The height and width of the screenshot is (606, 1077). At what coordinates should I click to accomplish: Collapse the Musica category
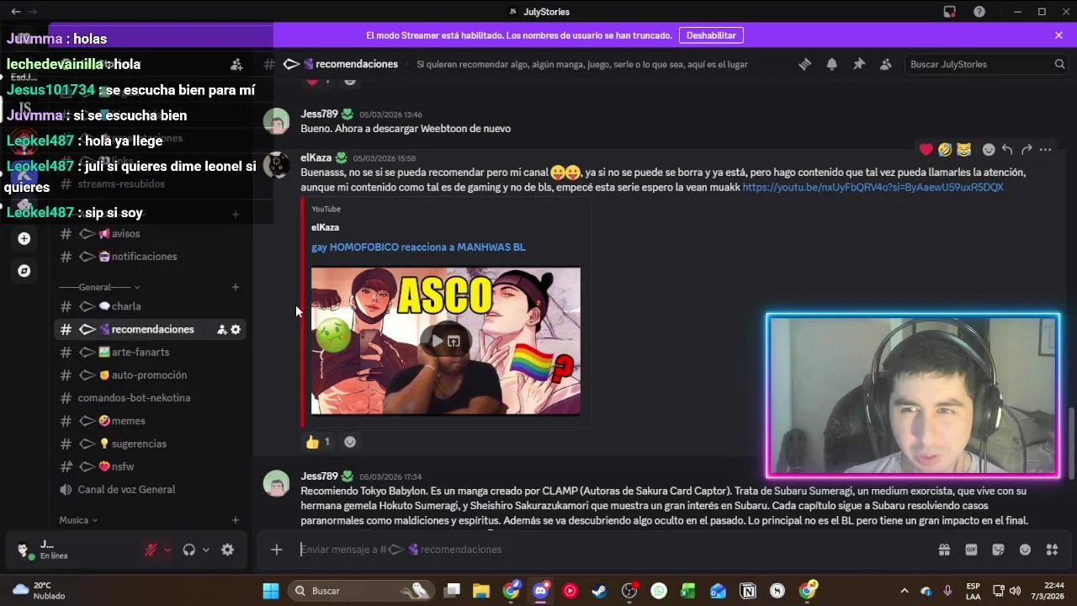78,520
